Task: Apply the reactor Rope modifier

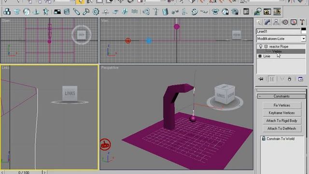Action: 235,12
